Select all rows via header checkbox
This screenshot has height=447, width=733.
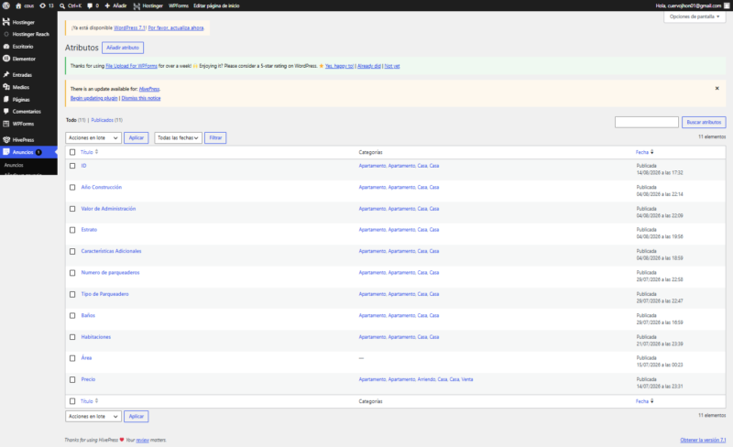72,152
